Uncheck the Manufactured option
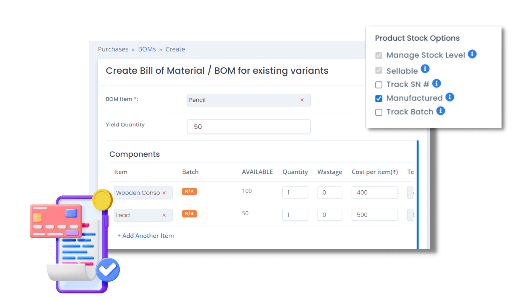 click(378, 98)
